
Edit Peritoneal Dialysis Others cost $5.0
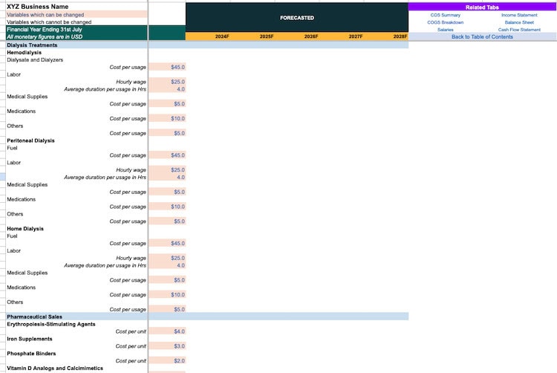point(167,221)
